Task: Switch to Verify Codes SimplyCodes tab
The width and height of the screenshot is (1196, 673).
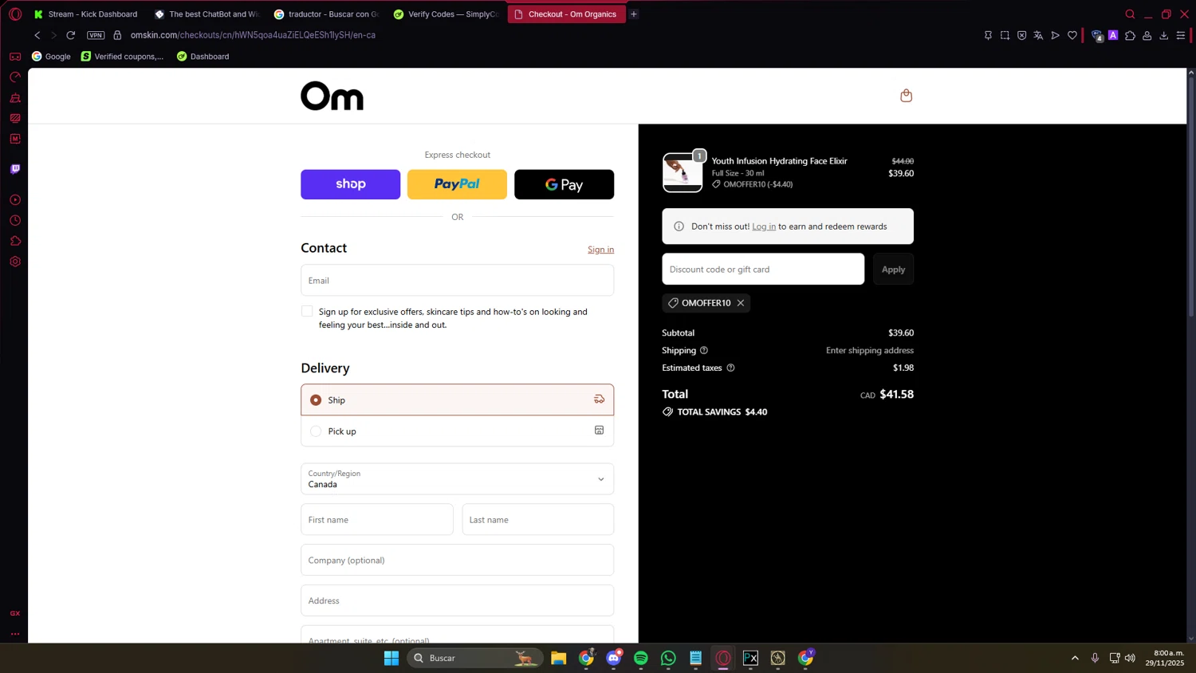Action: 446,14
